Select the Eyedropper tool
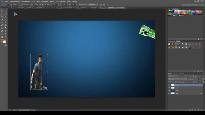The image size is (205, 115). coord(5,17)
